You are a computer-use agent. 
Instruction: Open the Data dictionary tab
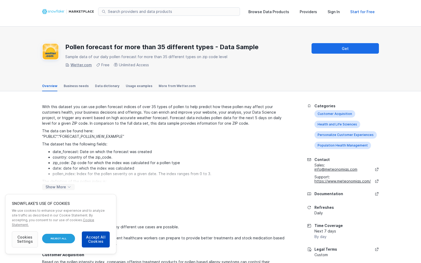107,86
